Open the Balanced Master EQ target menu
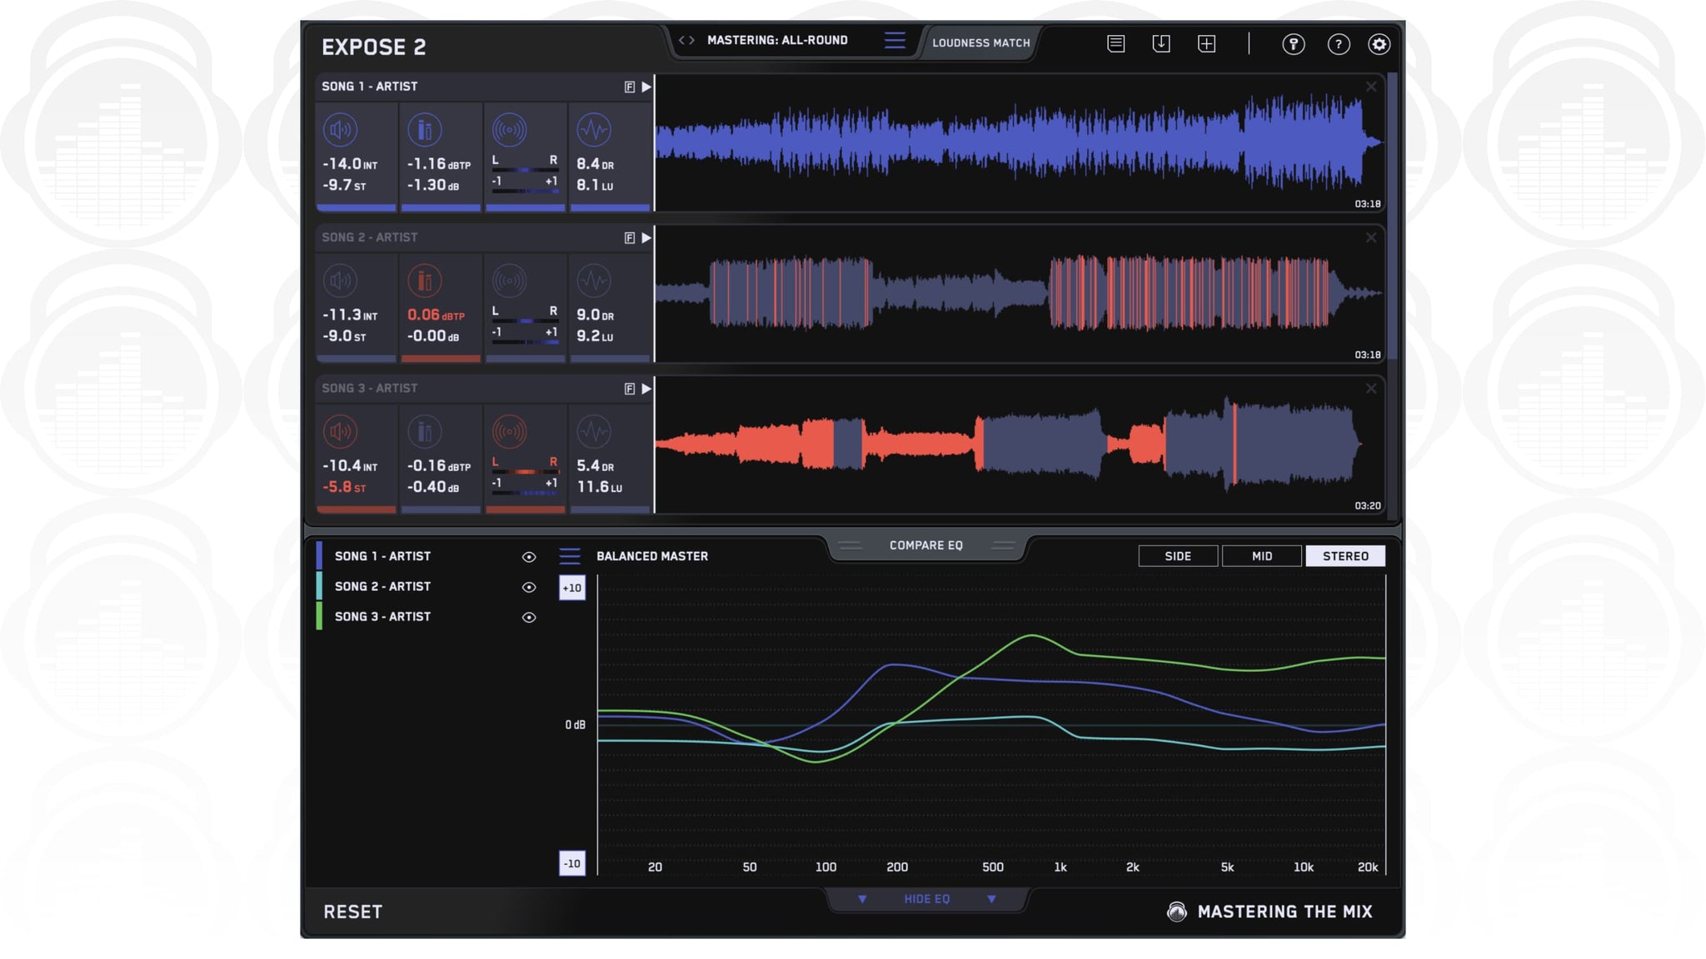The image size is (1706, 959). 570,556
